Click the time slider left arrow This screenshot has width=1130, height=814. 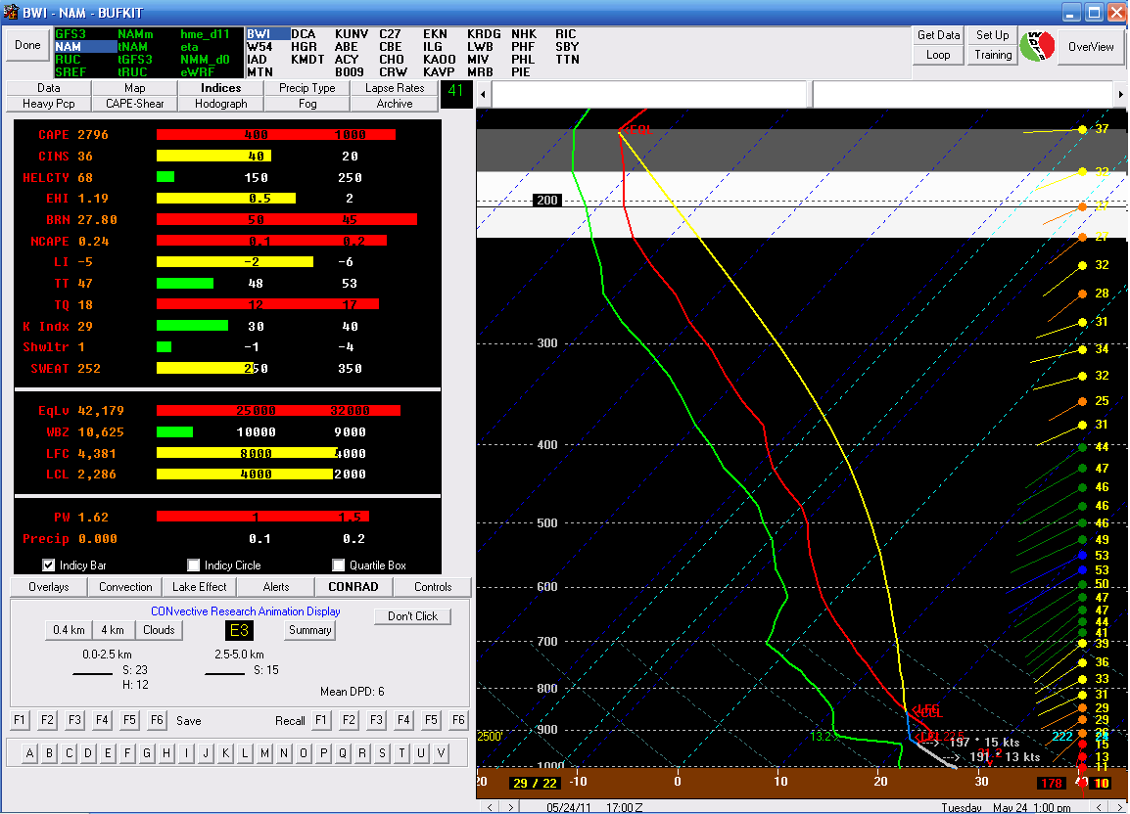point(483,94)
